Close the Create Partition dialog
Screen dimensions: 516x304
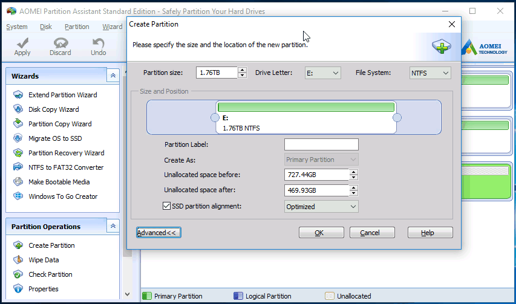click(452, 24)
